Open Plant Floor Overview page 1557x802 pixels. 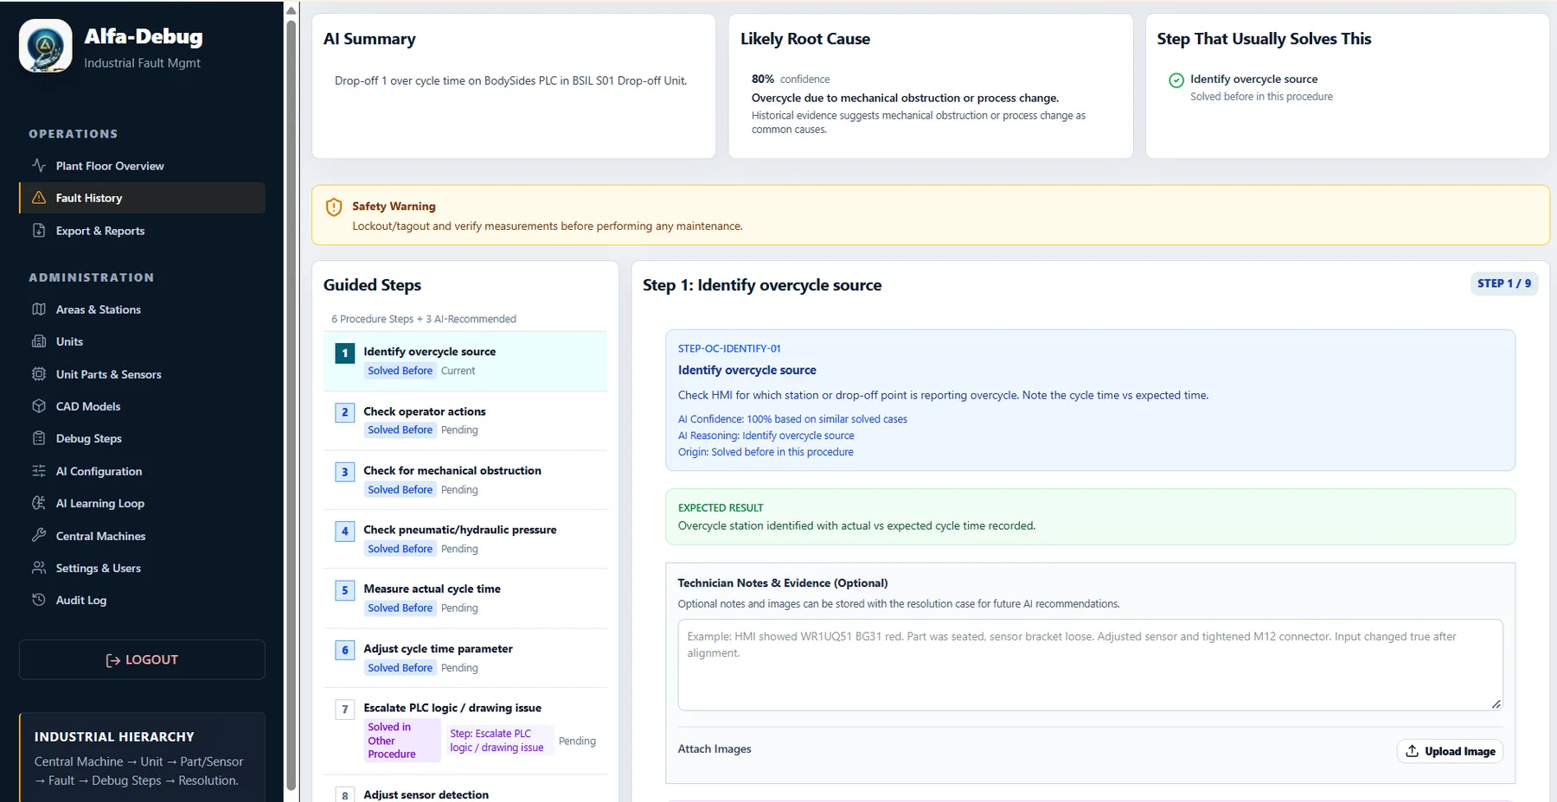pos(142,166)
